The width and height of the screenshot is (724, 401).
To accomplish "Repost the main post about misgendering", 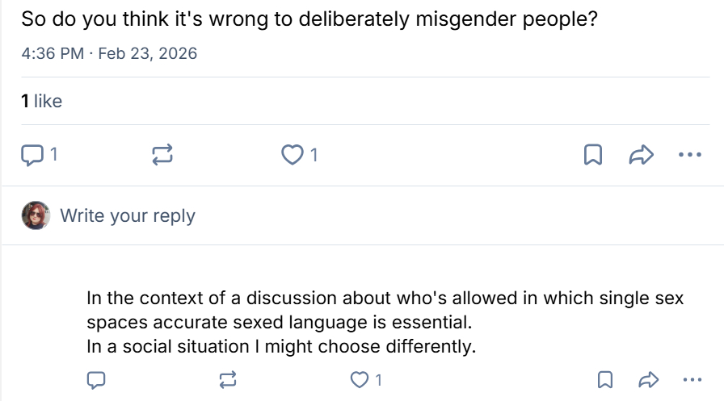I will (x=162, y=155).
